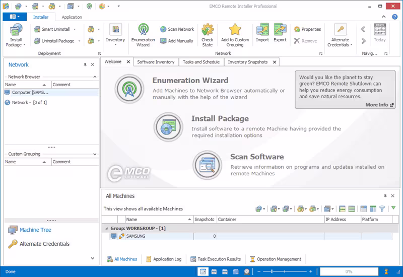This screenshot has width=403, height=277.
Task: Switch to the Application ribbon tab
Action: 72,17
